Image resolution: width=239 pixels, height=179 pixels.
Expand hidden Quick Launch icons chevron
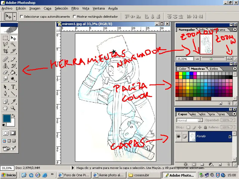tap(52, 174)
